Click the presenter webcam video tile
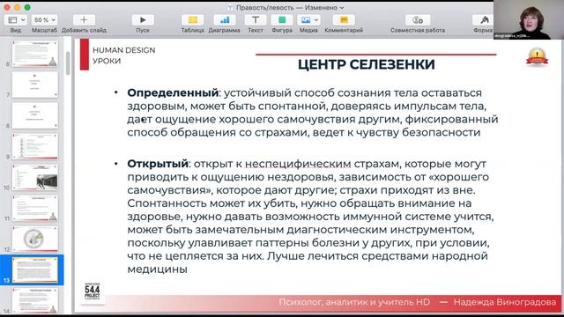This screenshot has width=564, height=317. click(529, 19)
